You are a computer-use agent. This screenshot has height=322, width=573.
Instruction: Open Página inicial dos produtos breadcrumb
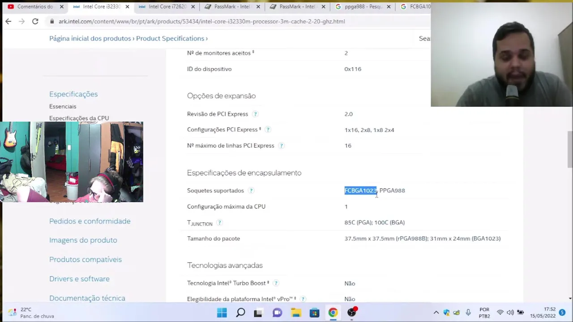click(x=90, y=38)
